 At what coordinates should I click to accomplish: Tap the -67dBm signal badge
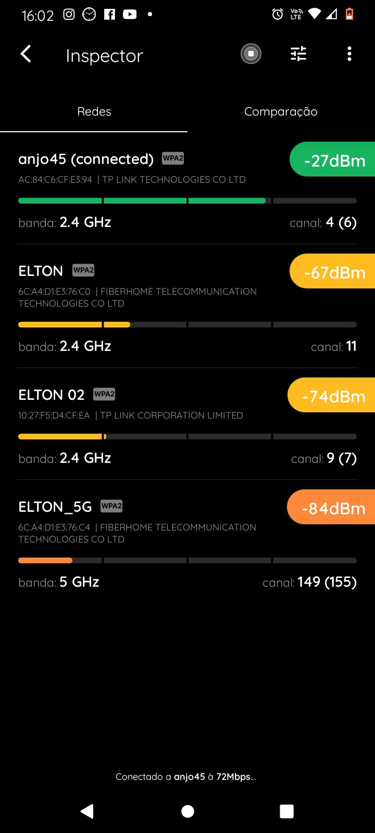[333, 272]
